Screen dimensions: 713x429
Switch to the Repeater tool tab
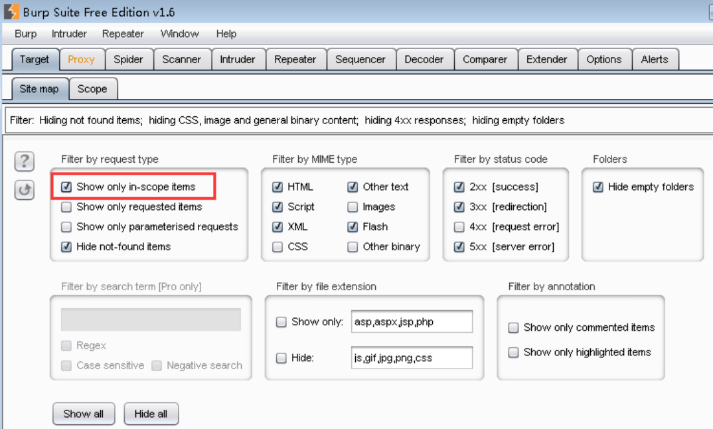point(295,60)
